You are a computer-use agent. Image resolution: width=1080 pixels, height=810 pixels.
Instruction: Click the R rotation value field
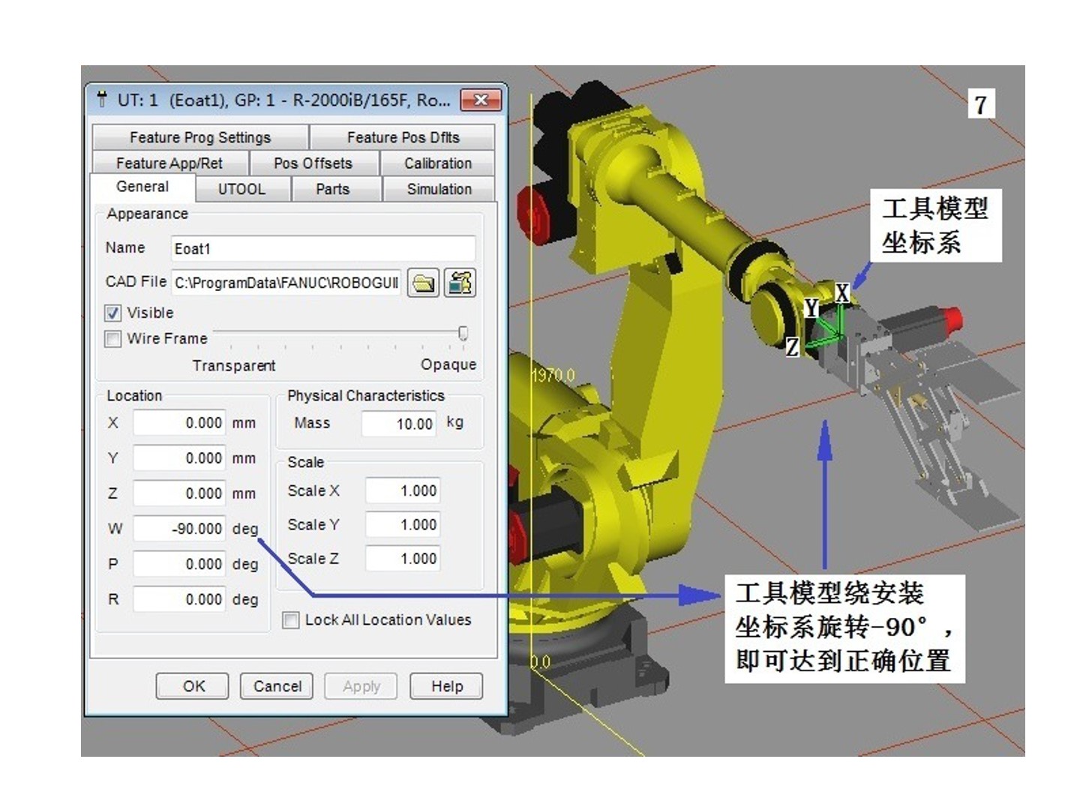pos(179,599)
